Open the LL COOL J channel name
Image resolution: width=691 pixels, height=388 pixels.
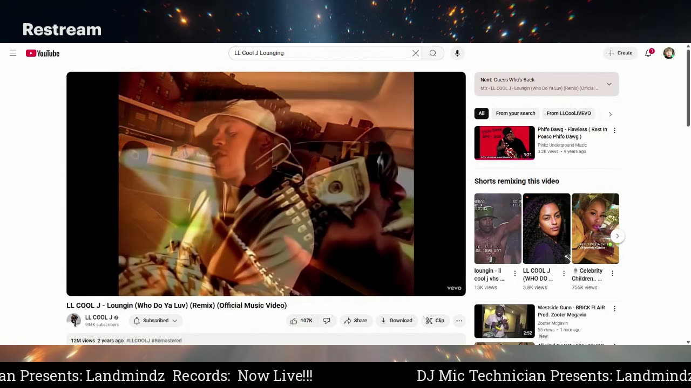(99, 317)
